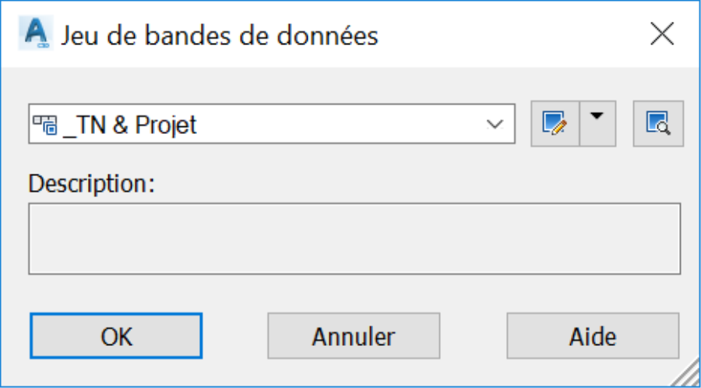This screenshot has height=388, width=701.
Task: Click the Jeu de bandes de données title text
Action: (x=220, y=36)
